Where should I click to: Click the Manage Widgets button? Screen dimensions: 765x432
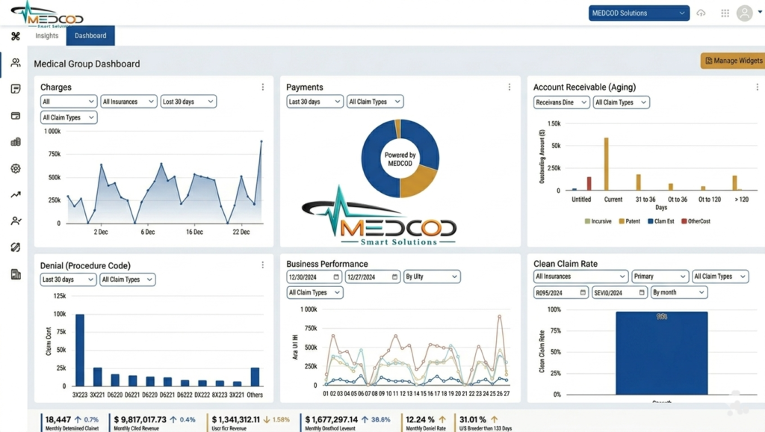(x=734, y=61)
